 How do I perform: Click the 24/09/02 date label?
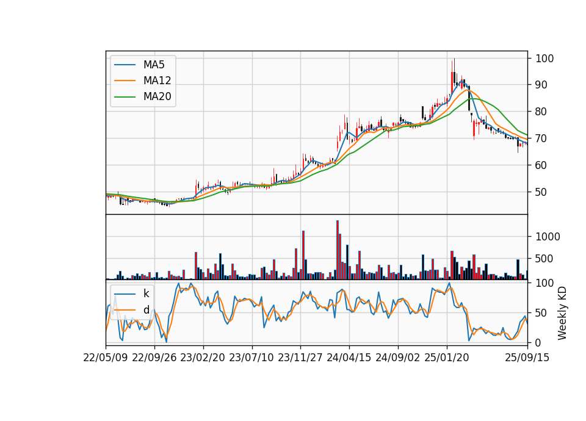[397, 358]
